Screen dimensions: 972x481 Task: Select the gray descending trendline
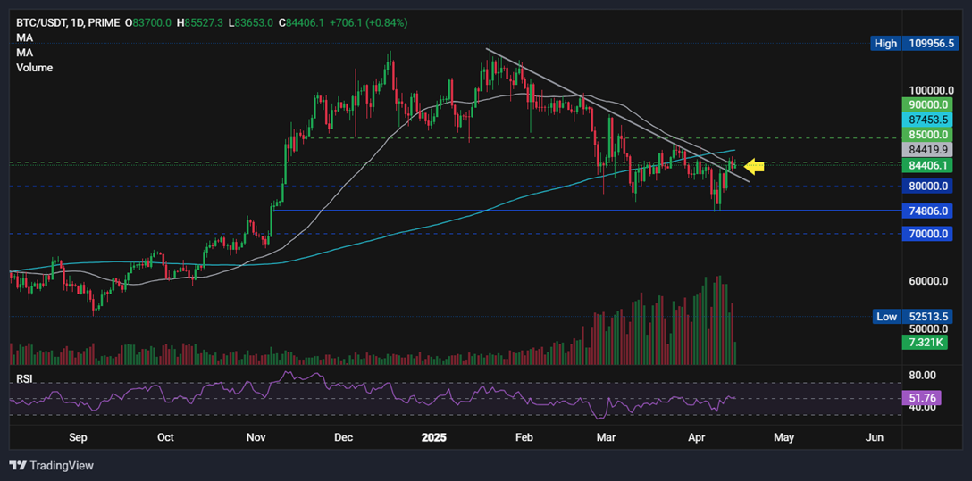click(x=620, y=116)
